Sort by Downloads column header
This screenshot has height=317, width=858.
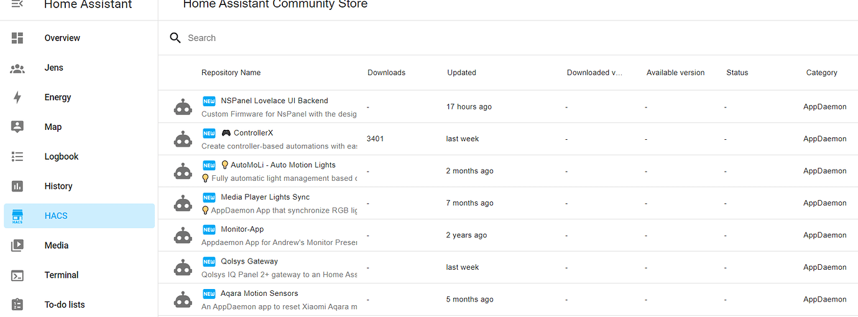coord(386,73)
